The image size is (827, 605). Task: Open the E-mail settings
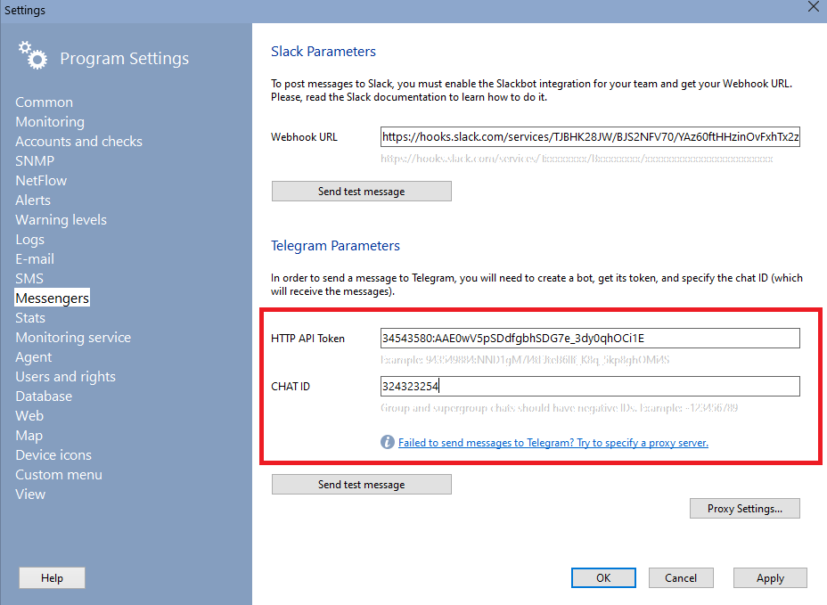click(35, 259)
